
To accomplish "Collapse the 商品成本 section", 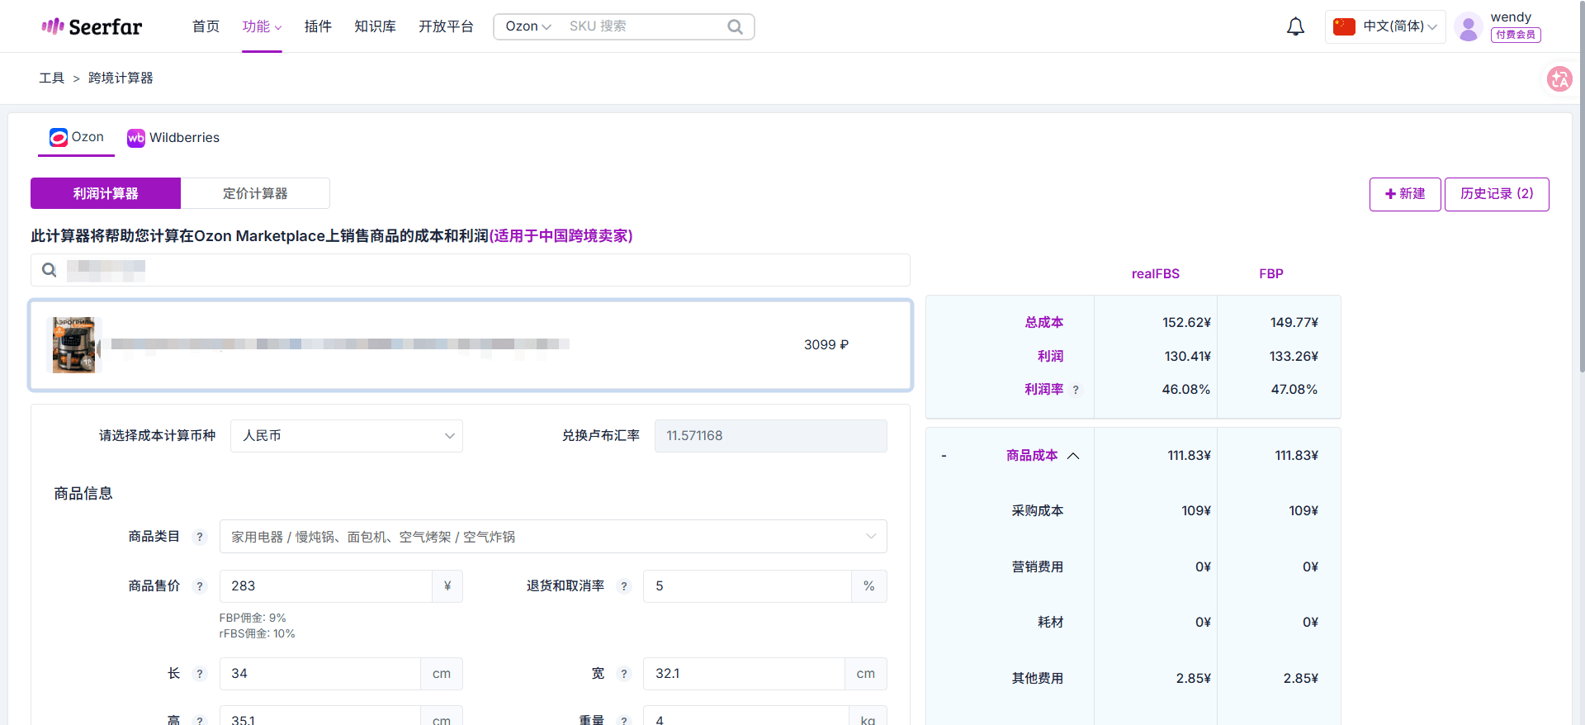I will click(x=1073, y=456).
